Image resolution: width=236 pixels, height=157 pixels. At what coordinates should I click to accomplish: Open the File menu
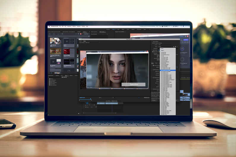coord(60,26)
